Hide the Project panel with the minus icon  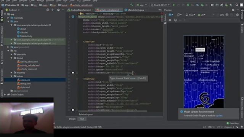[63, 10]
